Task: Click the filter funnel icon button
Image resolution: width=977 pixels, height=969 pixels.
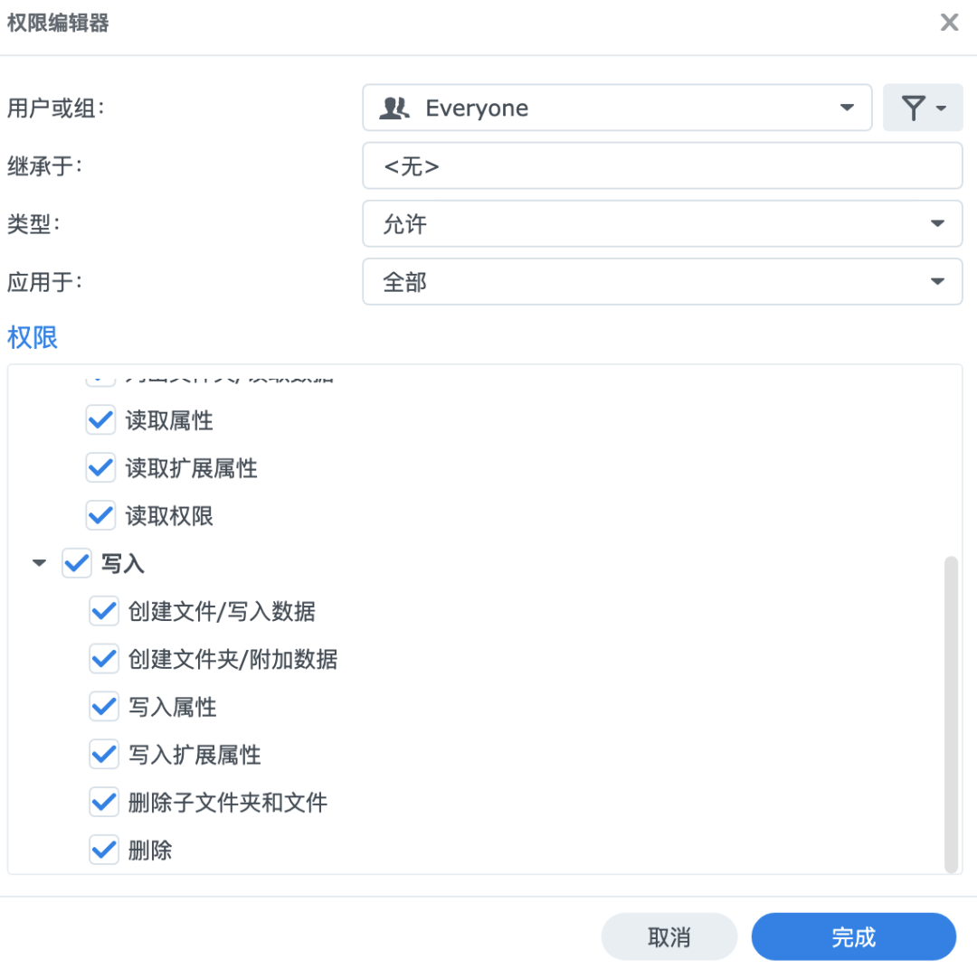Action: pyautogui.click(x=922, y=108)
